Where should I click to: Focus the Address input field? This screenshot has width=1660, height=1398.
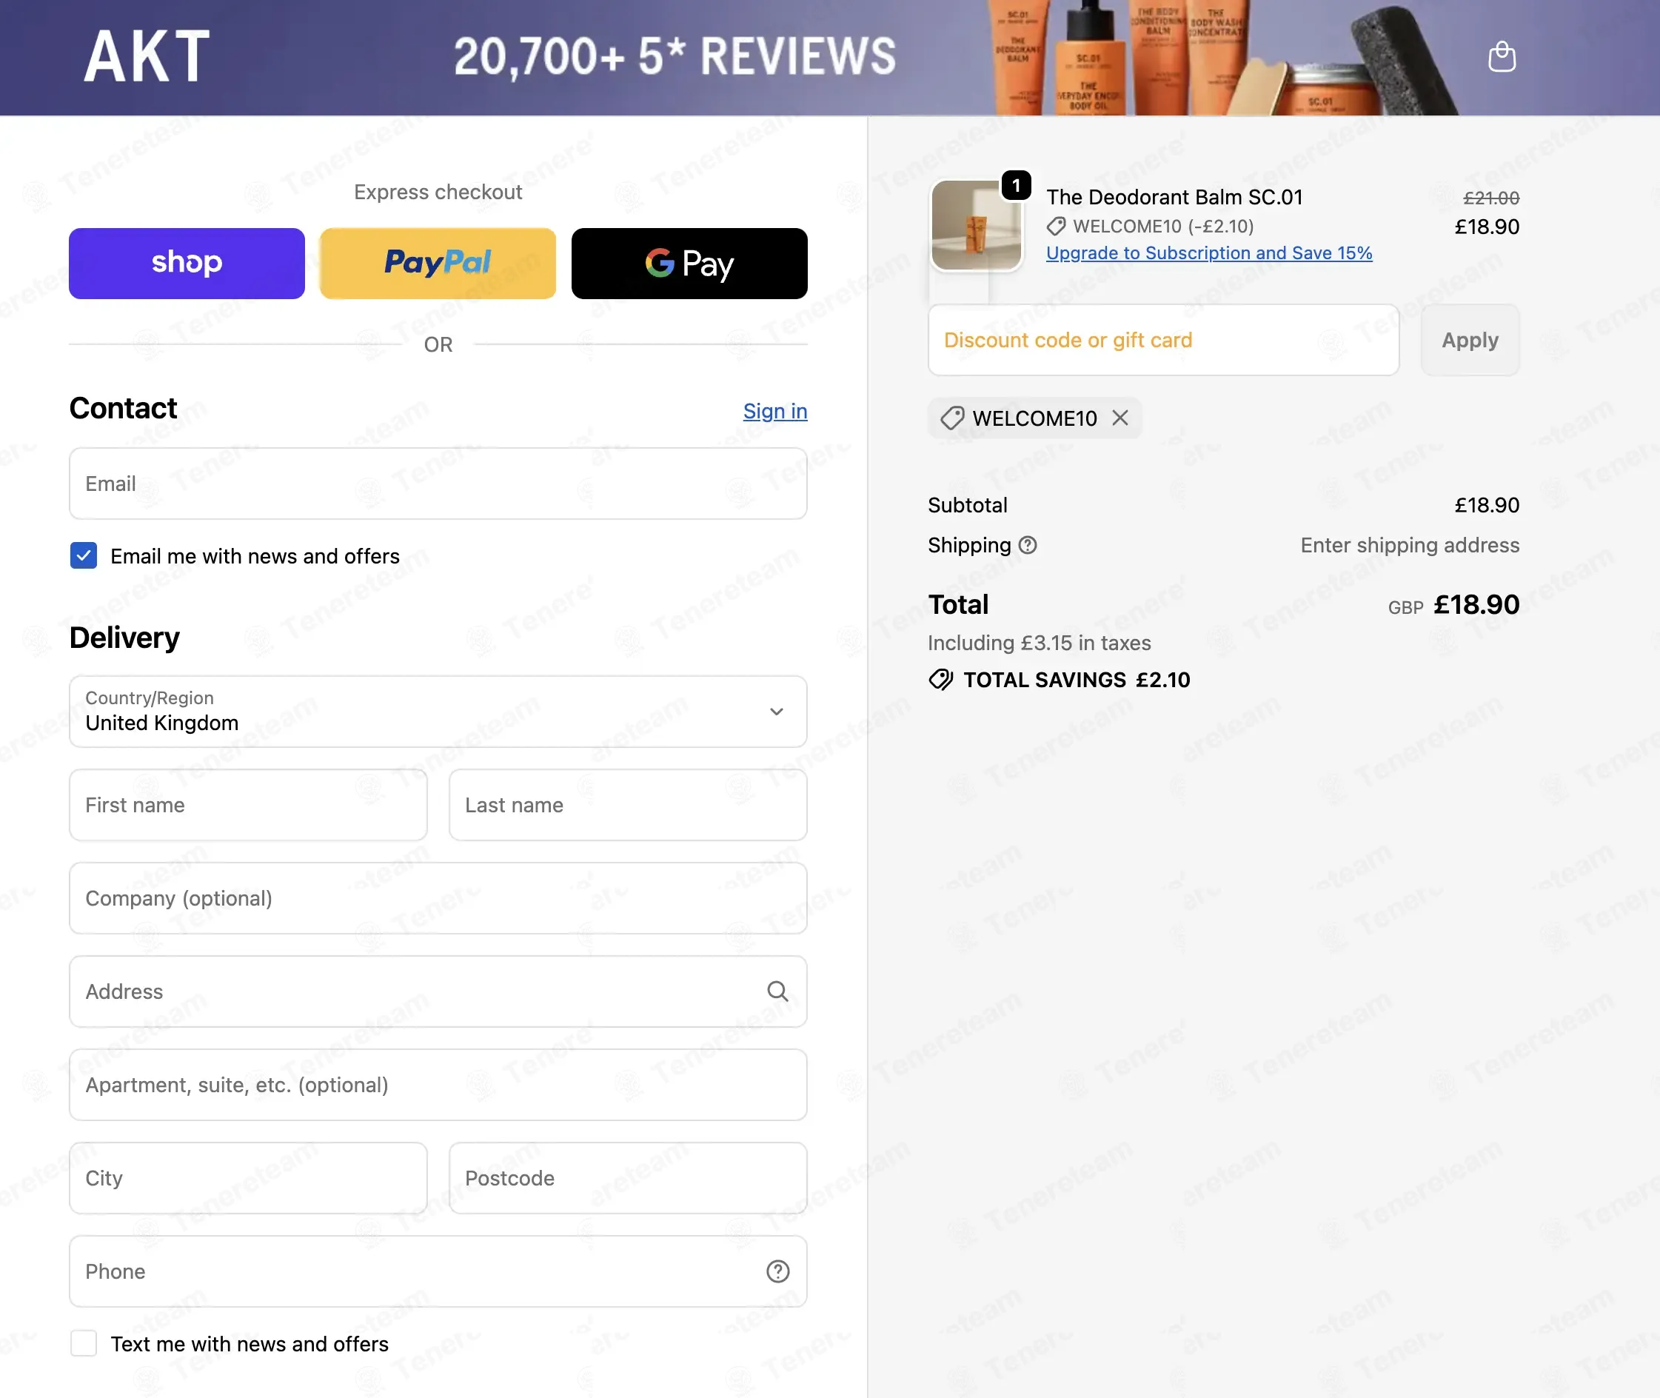click(x=438, y=991)
